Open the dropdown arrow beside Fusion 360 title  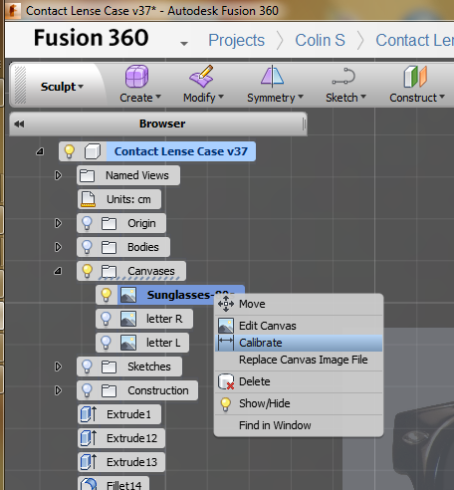[184, 43]
